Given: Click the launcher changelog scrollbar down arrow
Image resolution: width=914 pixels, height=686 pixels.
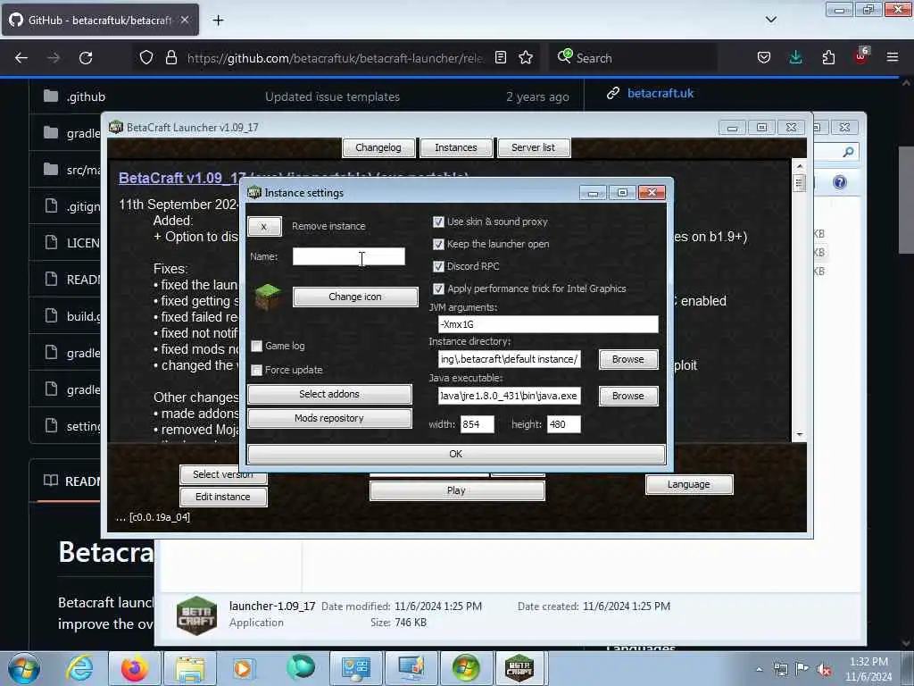Looking at the screenshot, I should pyautogui.click(x=799, y=435).
